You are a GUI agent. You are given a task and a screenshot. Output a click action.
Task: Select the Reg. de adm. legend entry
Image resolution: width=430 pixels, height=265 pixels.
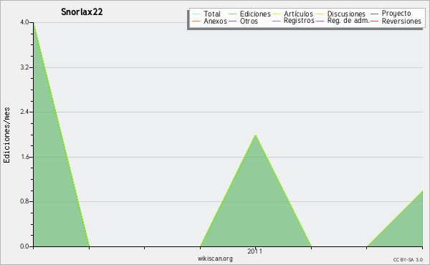tap(348, 21)
